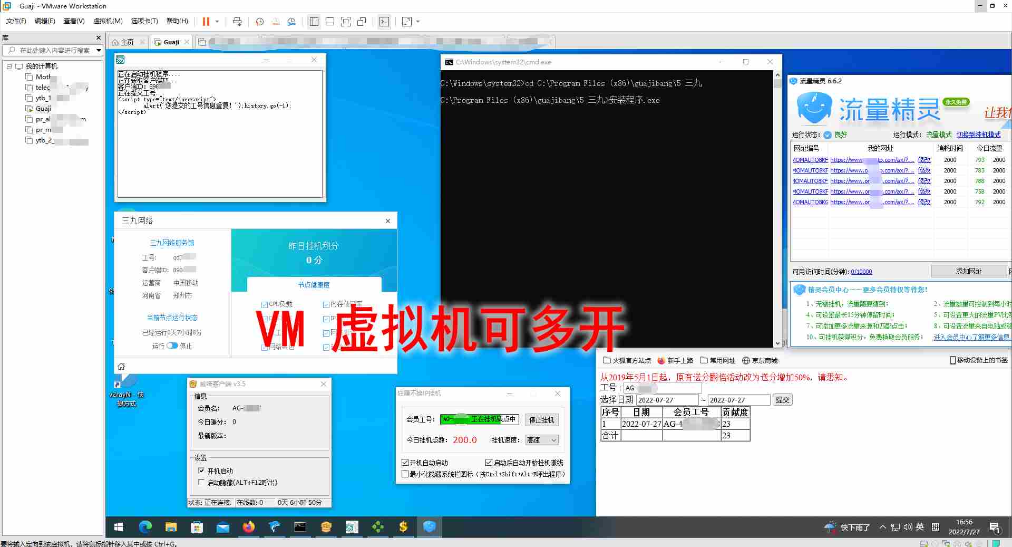The image size is (1012, 547).
Task: Open the library search filter dropdown arrow
Action: click(99, 51)
